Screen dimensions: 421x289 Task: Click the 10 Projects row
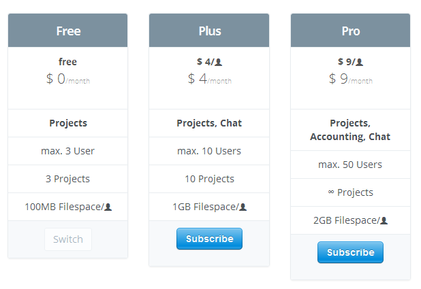click(x=209, y=179)
